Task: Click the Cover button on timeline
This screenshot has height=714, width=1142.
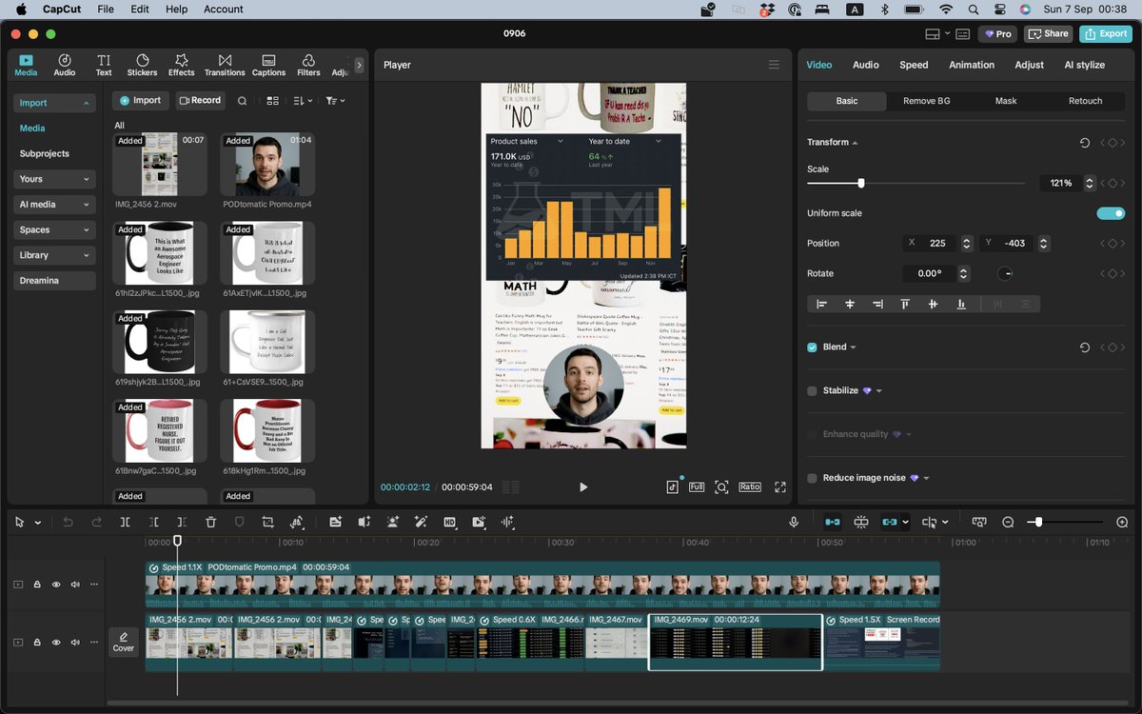Action: [124, 642]
